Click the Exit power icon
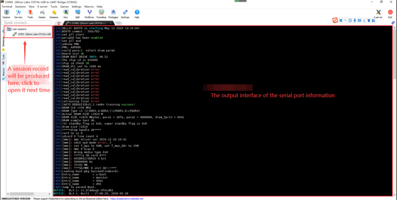The image size is (397, 200). [391, 13]
